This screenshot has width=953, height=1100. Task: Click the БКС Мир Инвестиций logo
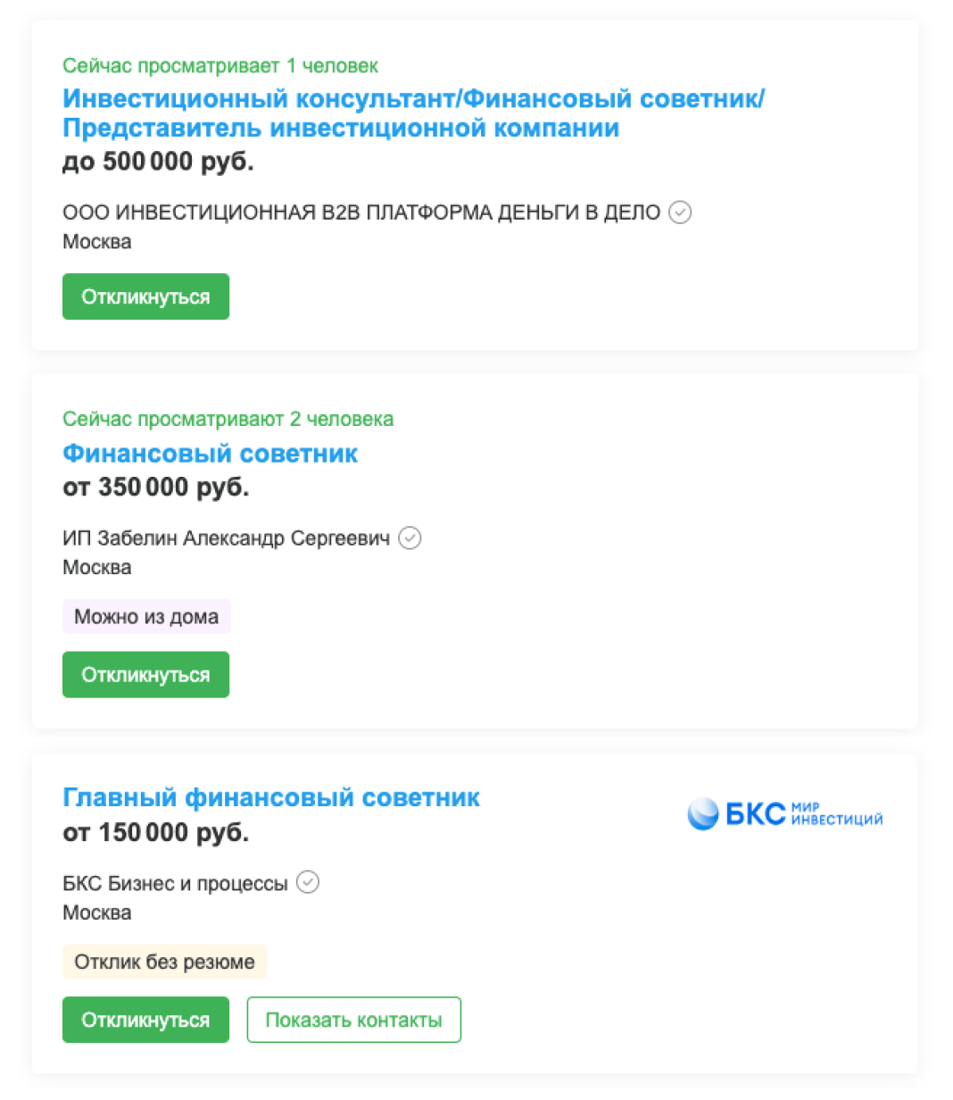click(x=784, y=814)
